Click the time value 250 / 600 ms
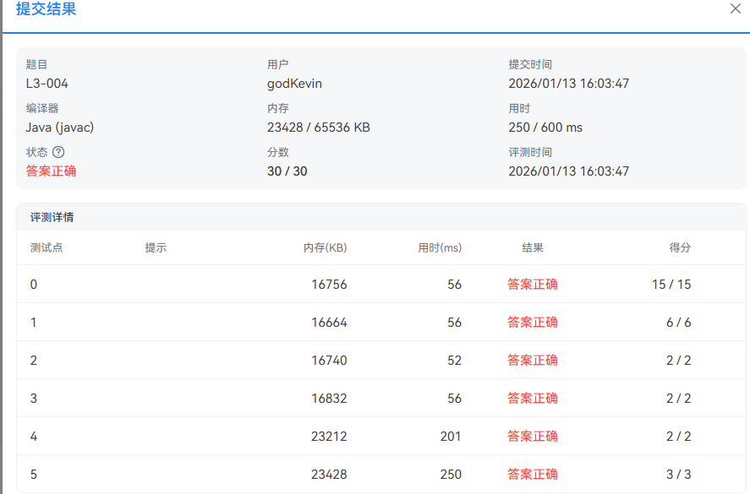The height and width of the screenshot is (494, 750). pyautogui.click(x=545, y=128)
